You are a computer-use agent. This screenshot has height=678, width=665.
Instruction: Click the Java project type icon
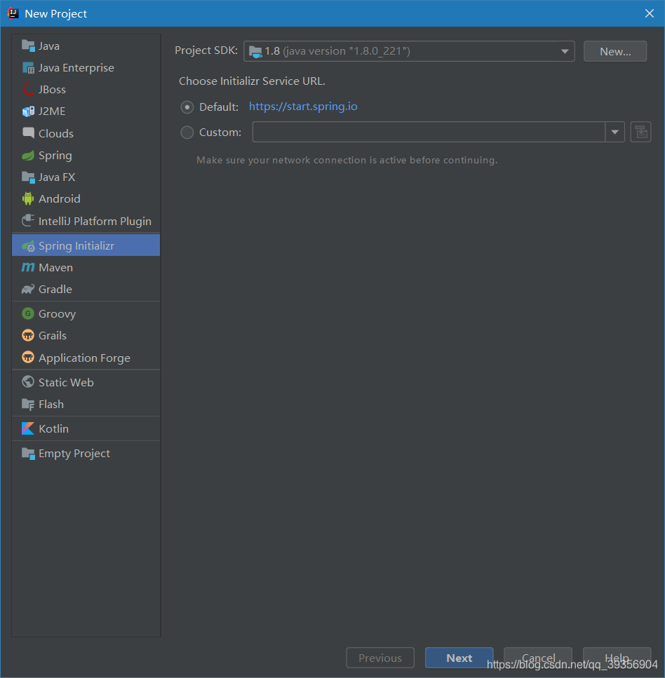(x=28, y=46)
